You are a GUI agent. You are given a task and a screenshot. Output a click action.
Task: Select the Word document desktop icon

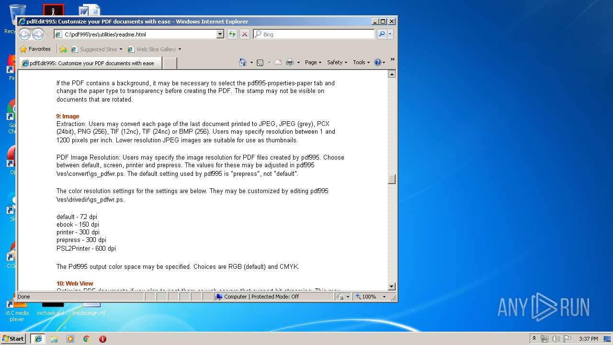click(x=90, y=11)
